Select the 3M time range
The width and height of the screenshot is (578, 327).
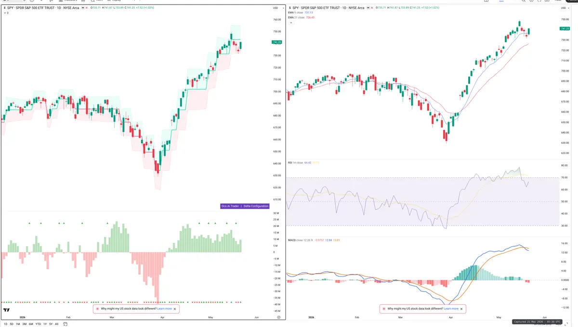coord(24,324)
